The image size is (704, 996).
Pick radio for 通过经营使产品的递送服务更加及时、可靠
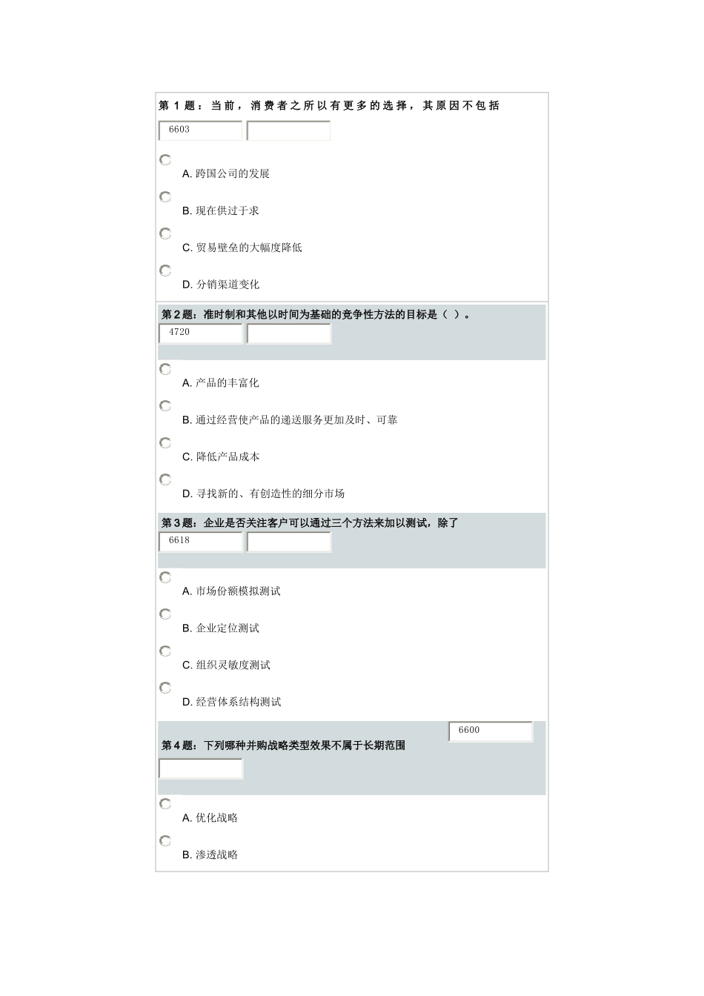click(165, 406)
